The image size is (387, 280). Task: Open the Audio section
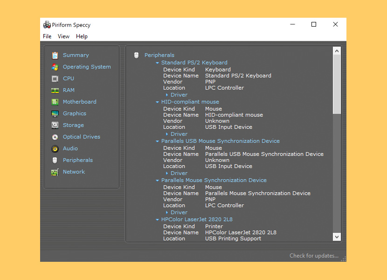[x=70, y=148]
